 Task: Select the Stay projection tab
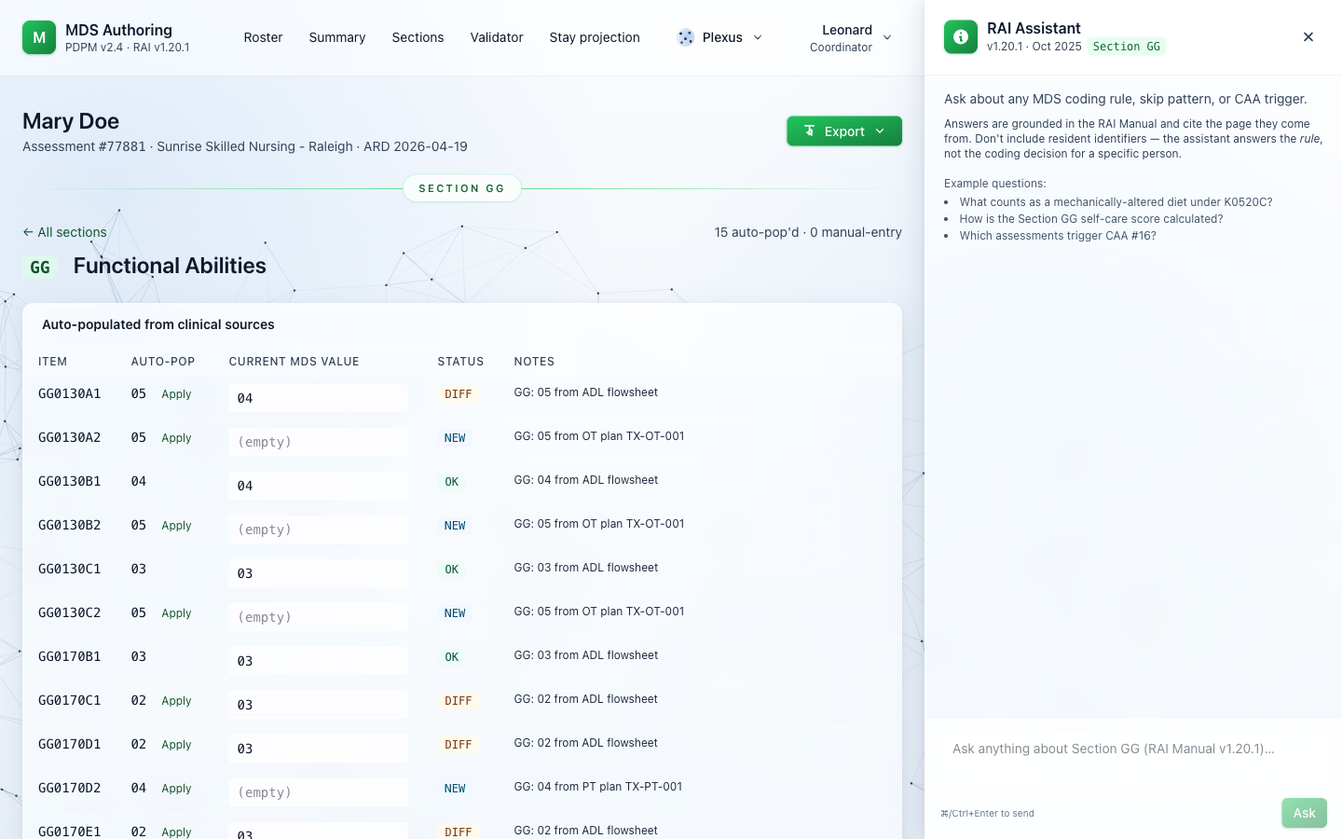pos(595,37)
